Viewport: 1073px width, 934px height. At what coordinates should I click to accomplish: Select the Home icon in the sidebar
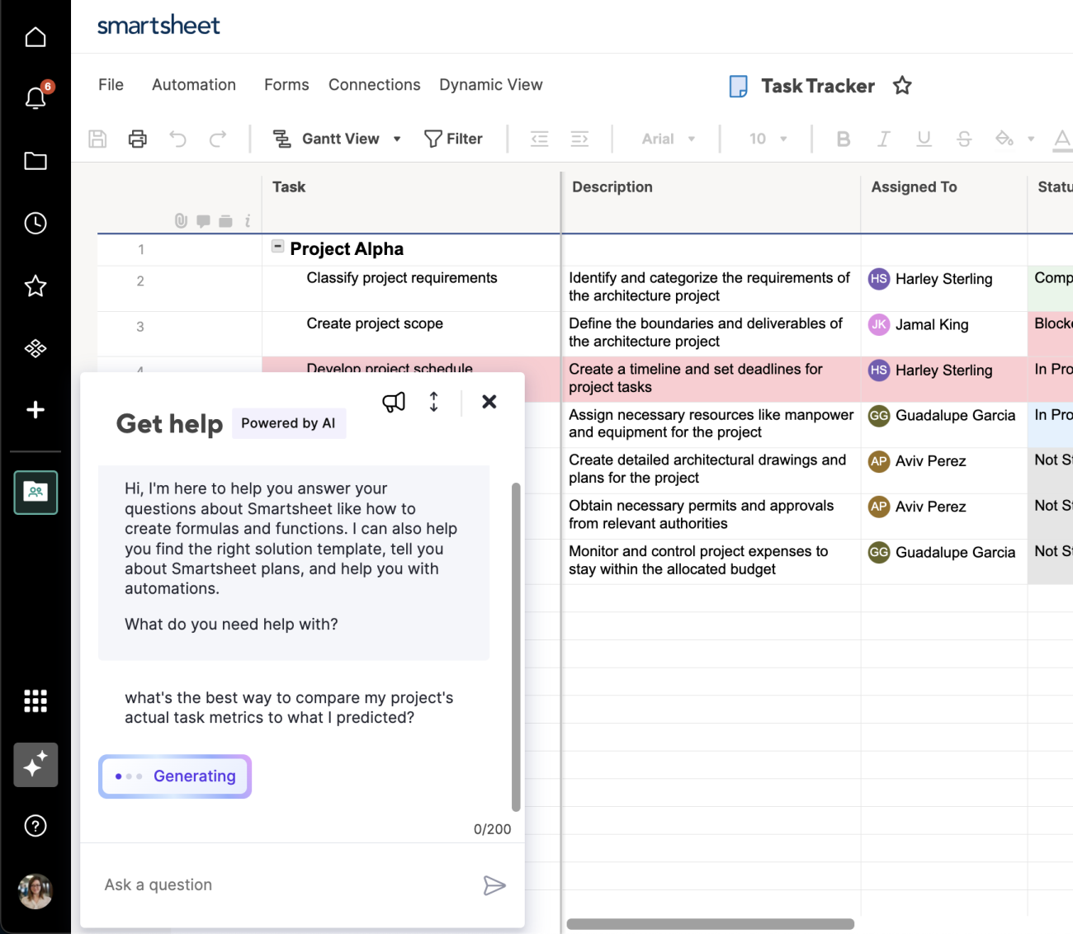(35, 36)
